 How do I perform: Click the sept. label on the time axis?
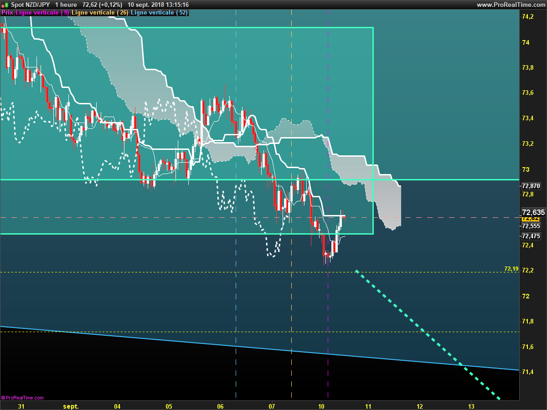71,406
